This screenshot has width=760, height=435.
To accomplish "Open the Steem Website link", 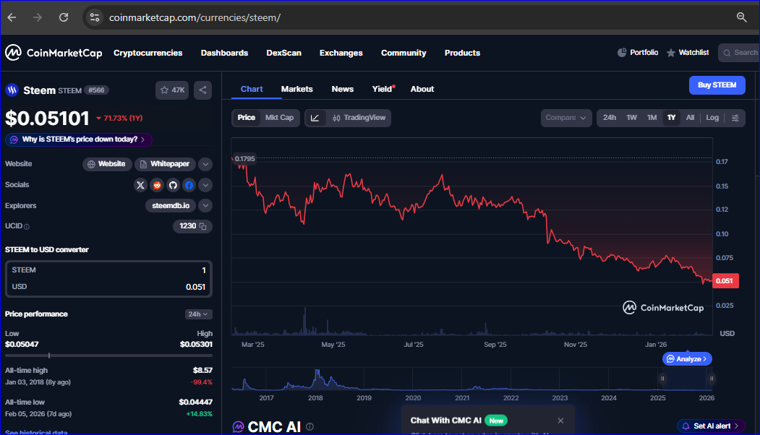I will coord(107,164).
